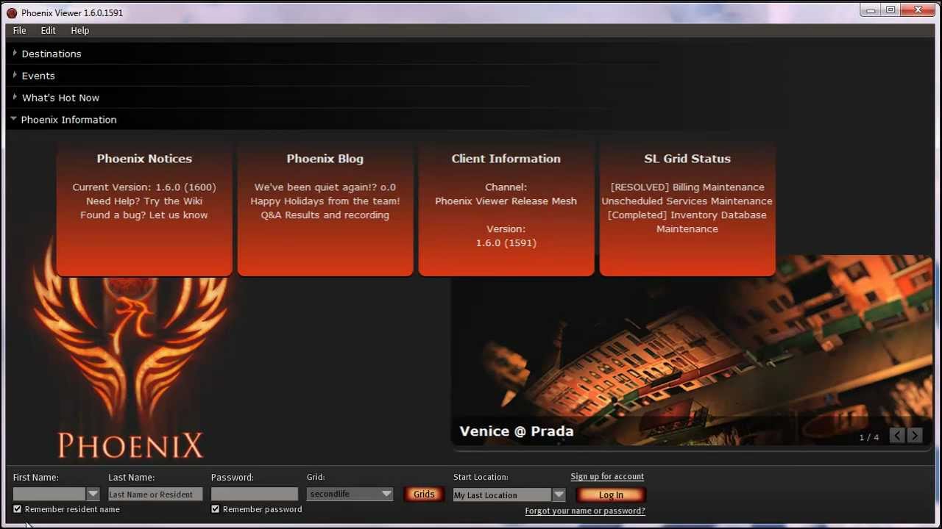The height and width of the screenshot is (529, 942).
Task: Click the Phoenix Viewer title bar icon
Action: (12, 12)
